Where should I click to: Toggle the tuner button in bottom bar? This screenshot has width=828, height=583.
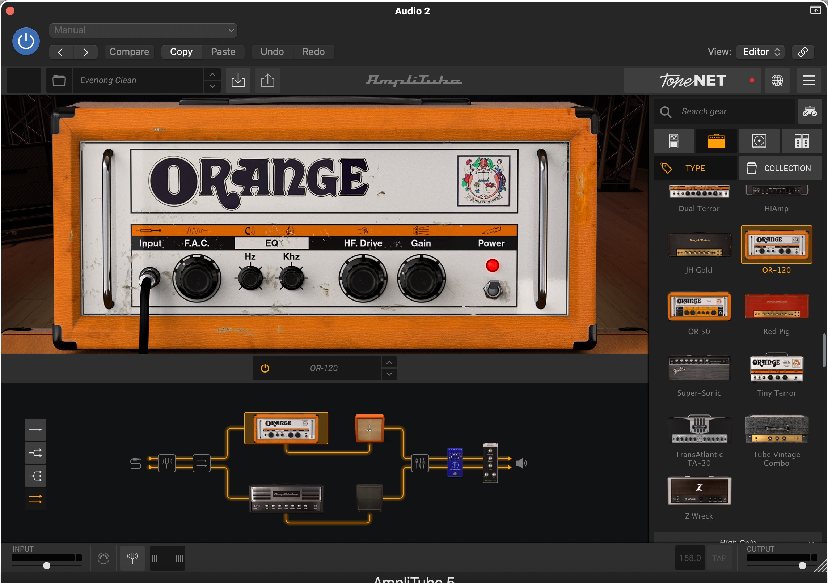132,558
